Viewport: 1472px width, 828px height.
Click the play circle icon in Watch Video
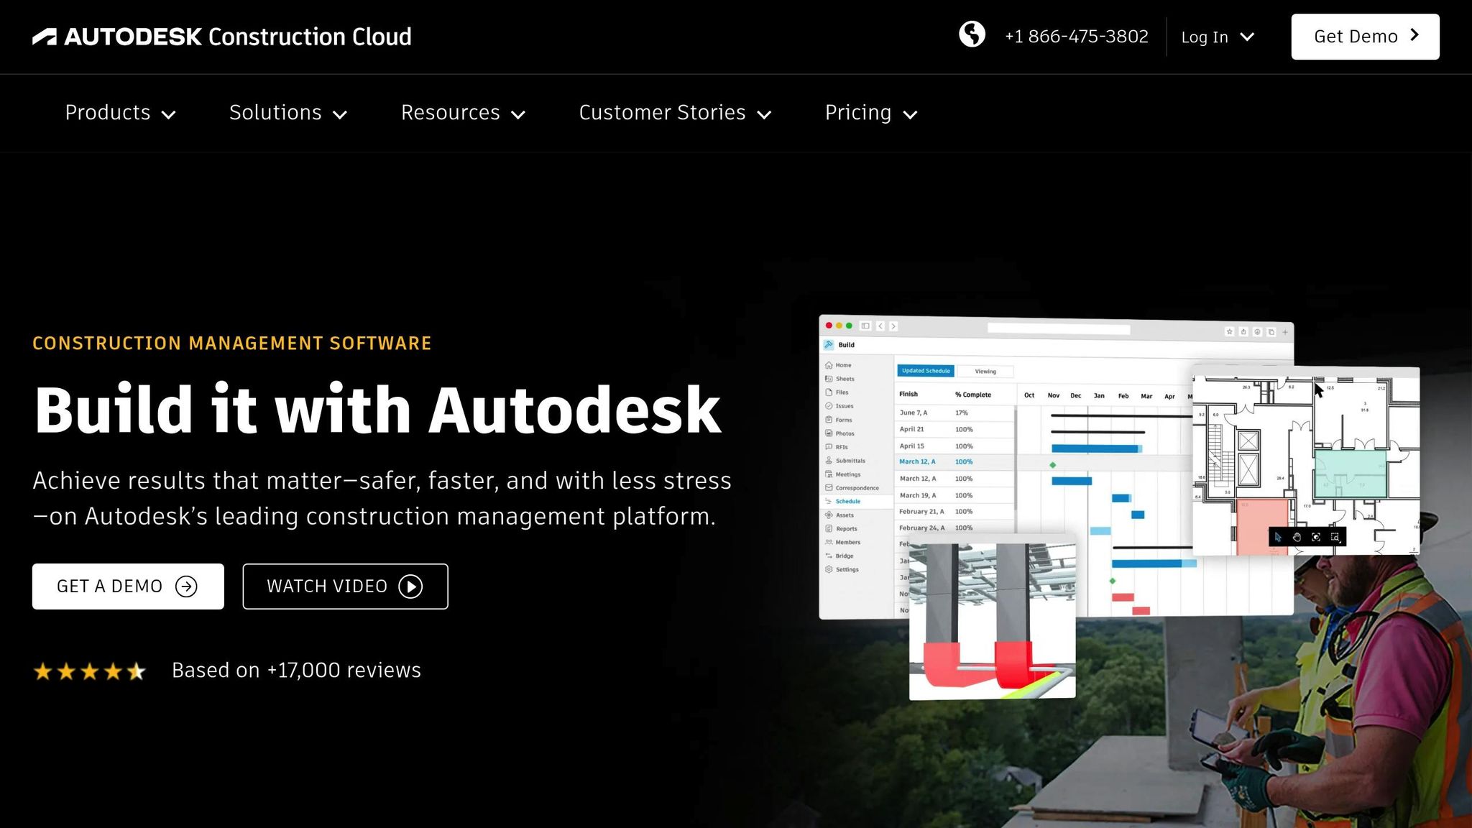click(410, 586)
